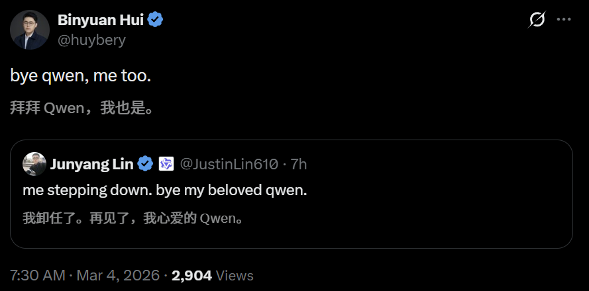Open quoted post "me stepping down" text
The height and width of the screenshot is (291, 589).
(x=165, y=190)
